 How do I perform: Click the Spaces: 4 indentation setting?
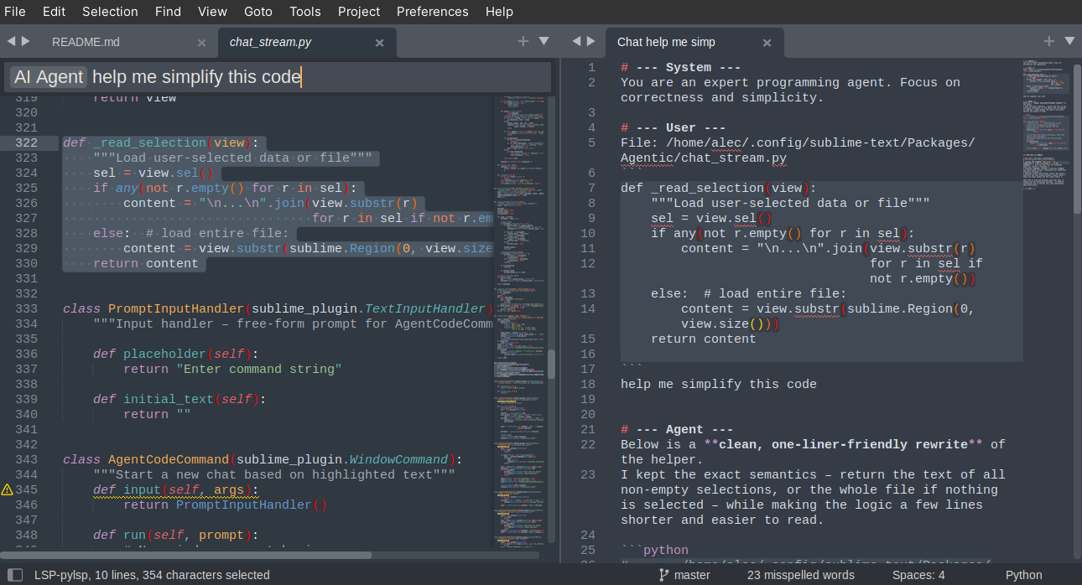point(918,575)
